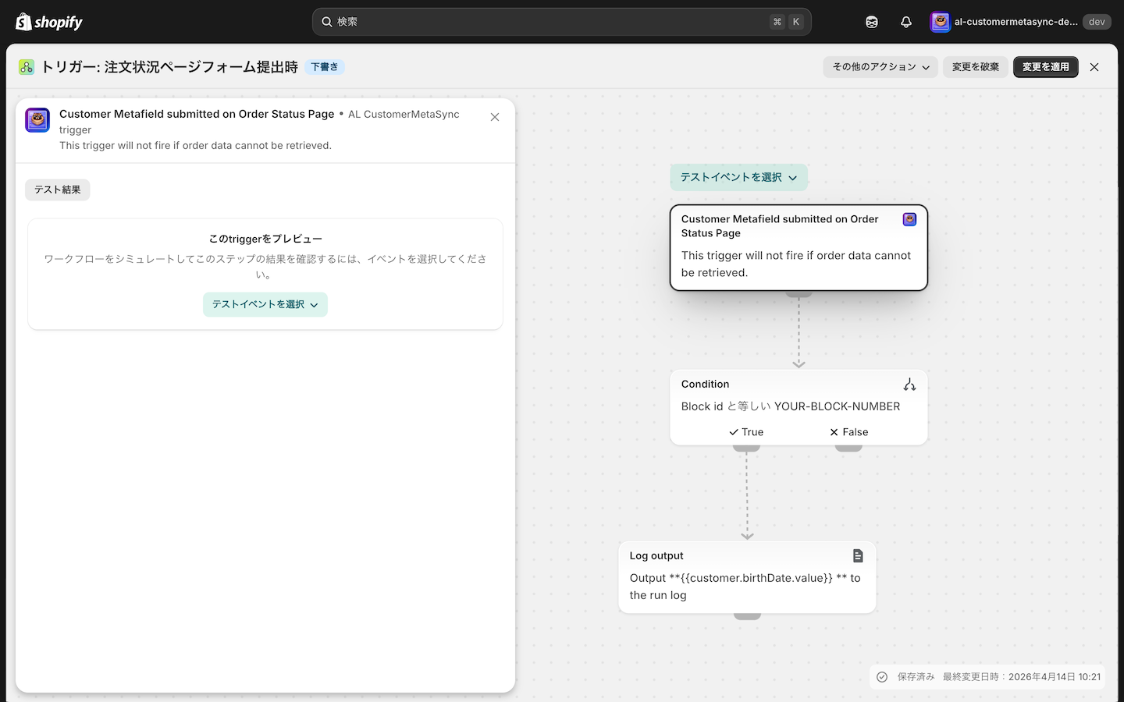1124x702 pixels.
Task: Click the panel's trigger-will-not-fire description
Action: [195, 146]
